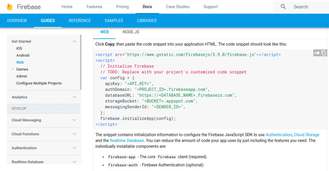Open Case Studies page
Screen dimensions: 329x171
pos(178,7)
